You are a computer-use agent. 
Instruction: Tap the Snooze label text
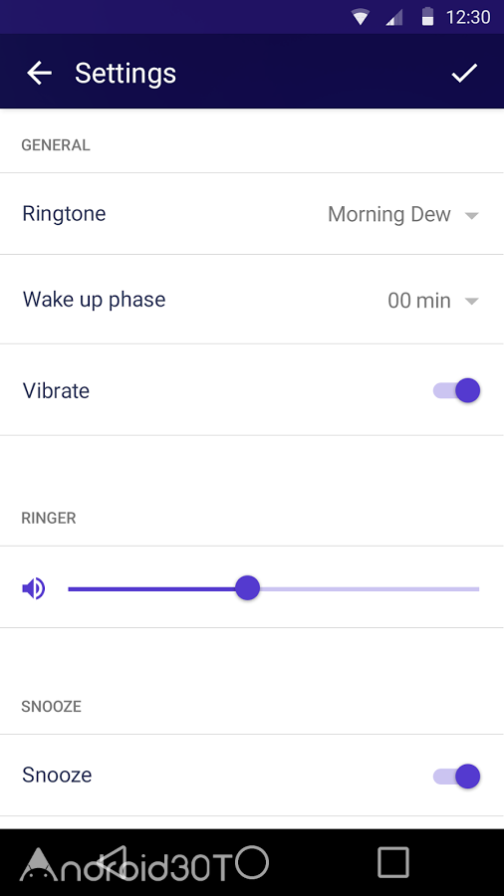(57, 775)
